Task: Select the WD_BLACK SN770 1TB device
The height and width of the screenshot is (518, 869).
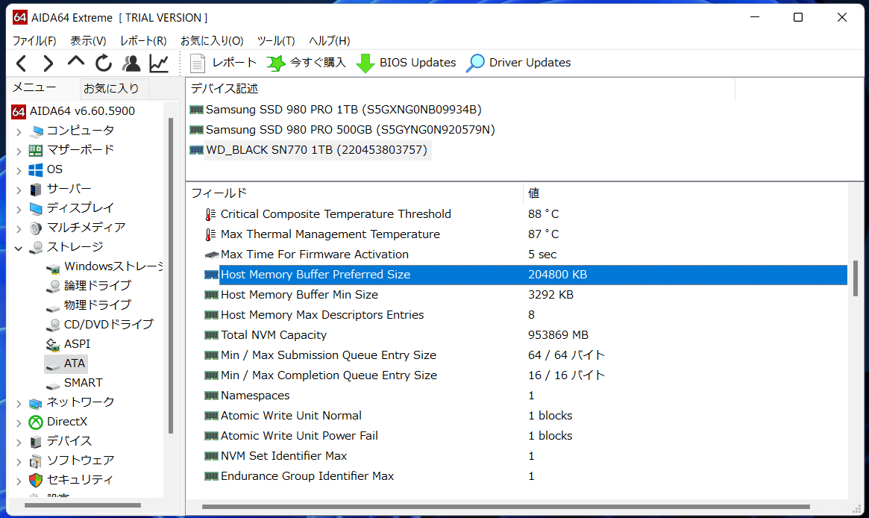Action: click(316, 150)
